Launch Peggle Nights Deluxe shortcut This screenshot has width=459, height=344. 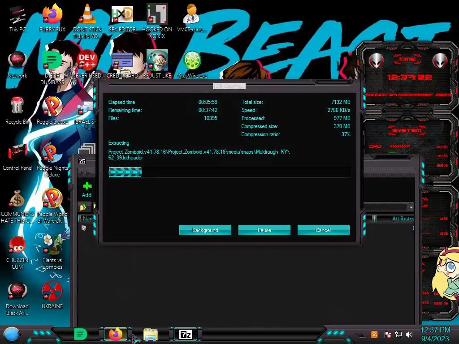coord(52,160)
